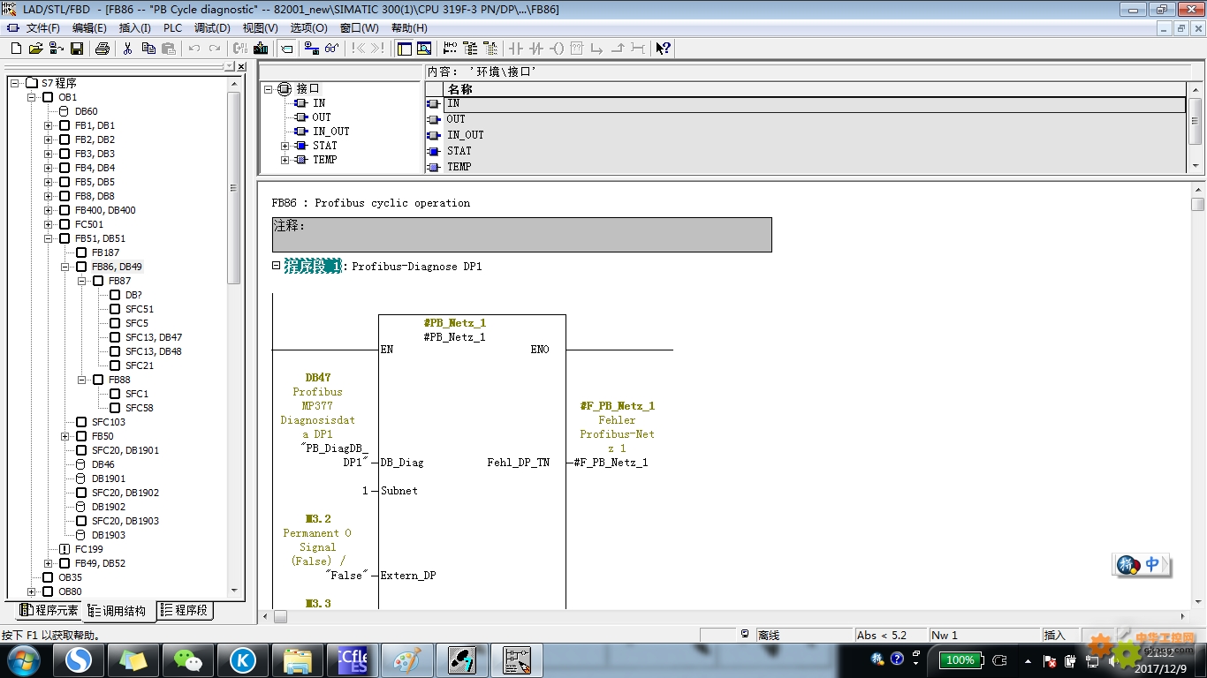
Task: Click the 注释 comment field
Action: (521, 235)
